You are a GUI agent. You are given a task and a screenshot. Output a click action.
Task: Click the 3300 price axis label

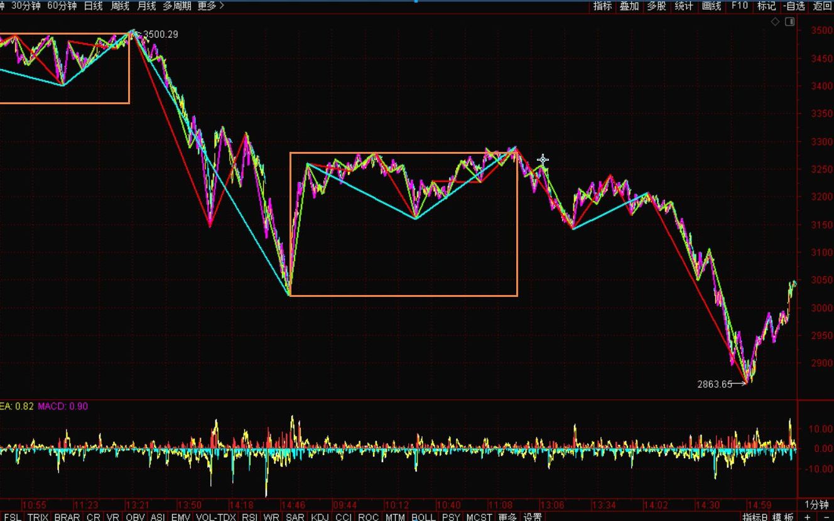pos(821,142)
